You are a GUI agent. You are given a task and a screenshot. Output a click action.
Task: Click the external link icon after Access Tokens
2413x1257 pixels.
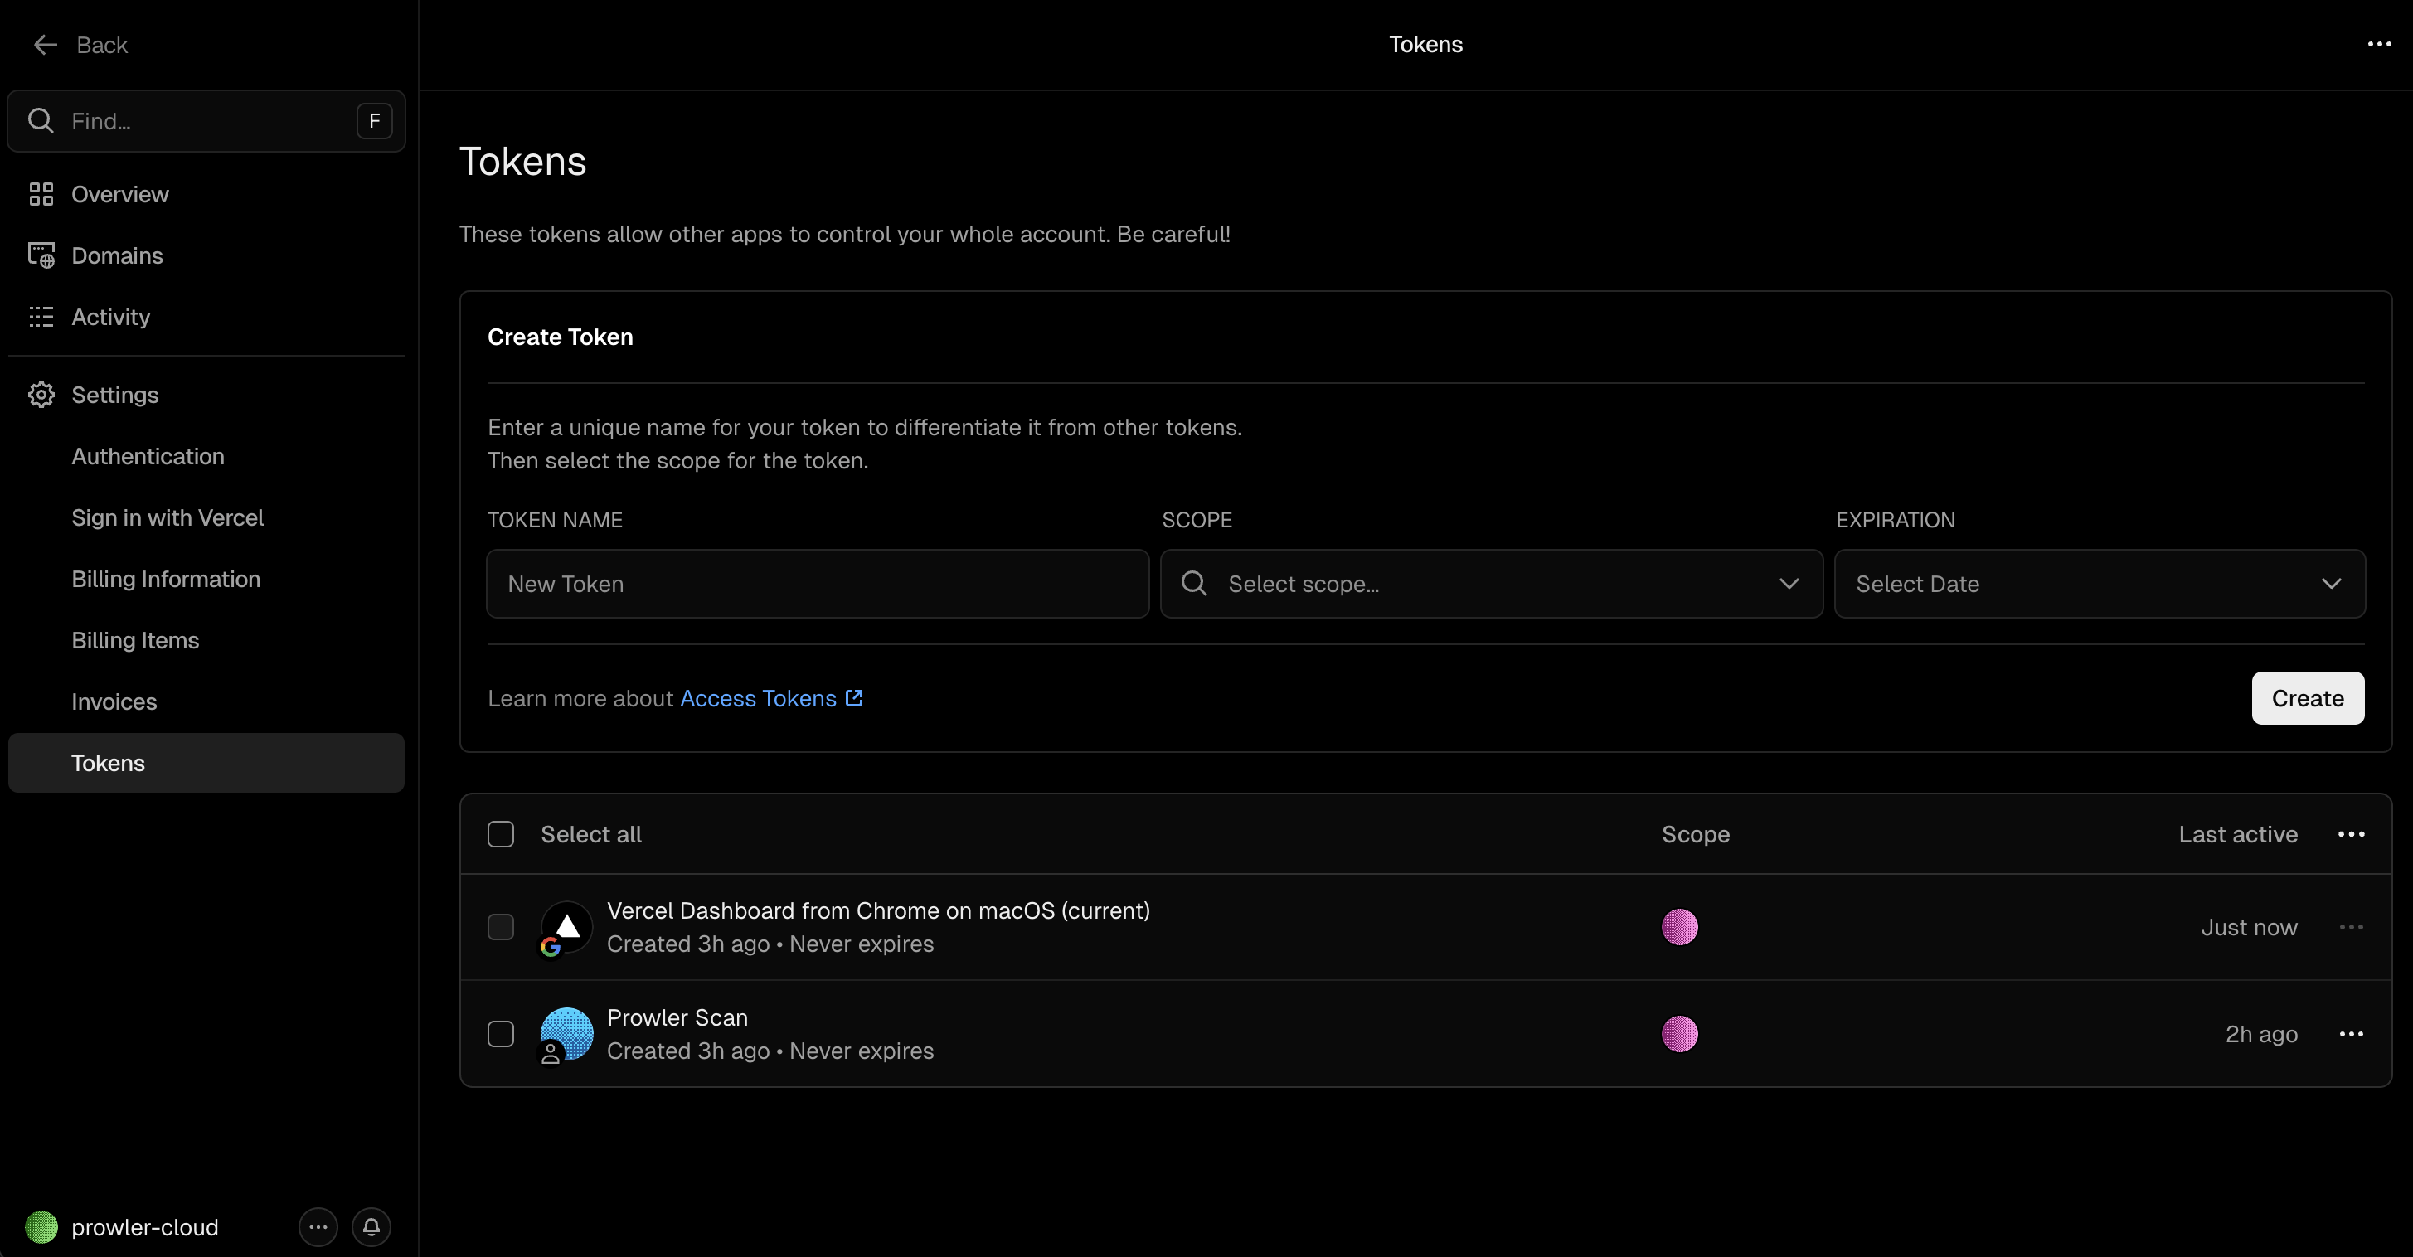[x=853, y=698]
